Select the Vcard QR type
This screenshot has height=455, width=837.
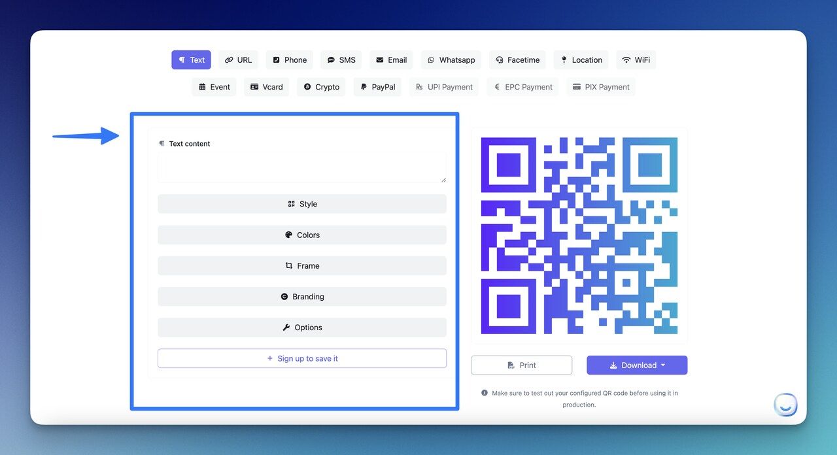click(267, 87)
